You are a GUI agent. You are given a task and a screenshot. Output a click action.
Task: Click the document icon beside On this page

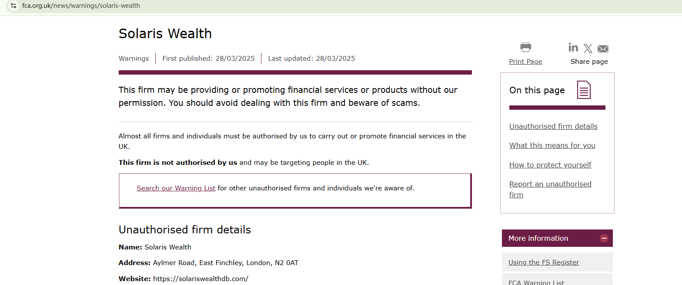point(584,90)
